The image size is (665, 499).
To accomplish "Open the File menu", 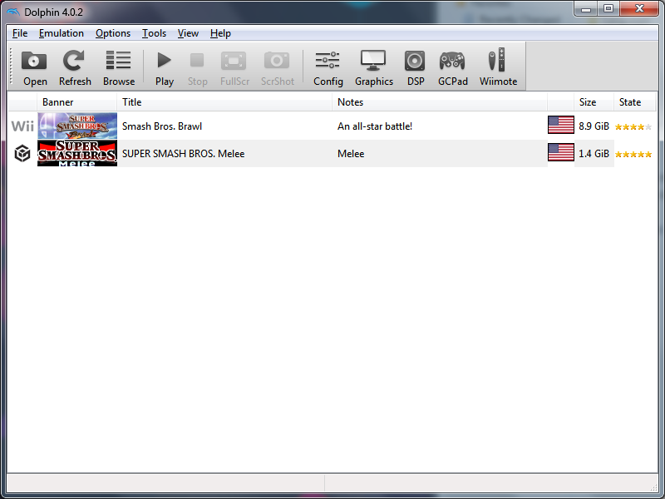I will click(x=20, y=33).
